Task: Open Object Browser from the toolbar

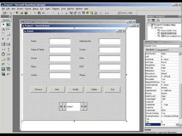Action: 83,13
